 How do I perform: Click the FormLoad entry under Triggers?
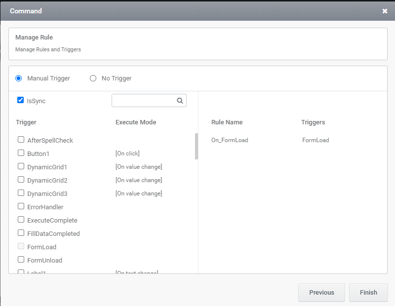316,140
